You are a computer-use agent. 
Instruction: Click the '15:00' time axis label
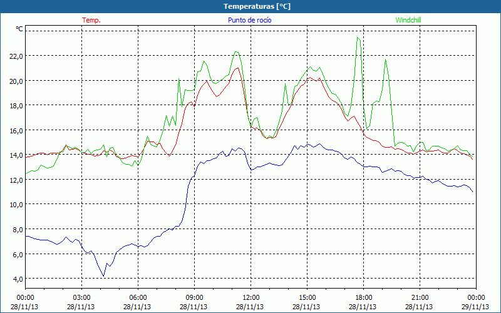[x=307, y=298]
